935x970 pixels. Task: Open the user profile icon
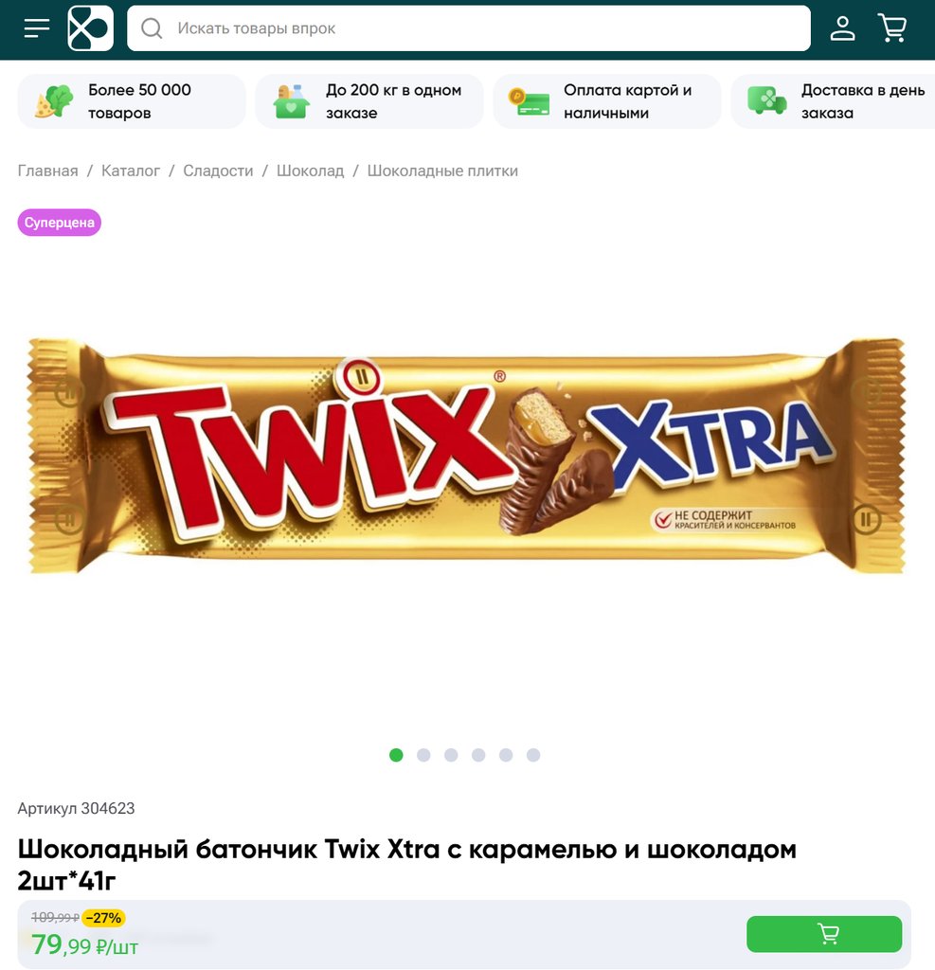coord(842,28)
